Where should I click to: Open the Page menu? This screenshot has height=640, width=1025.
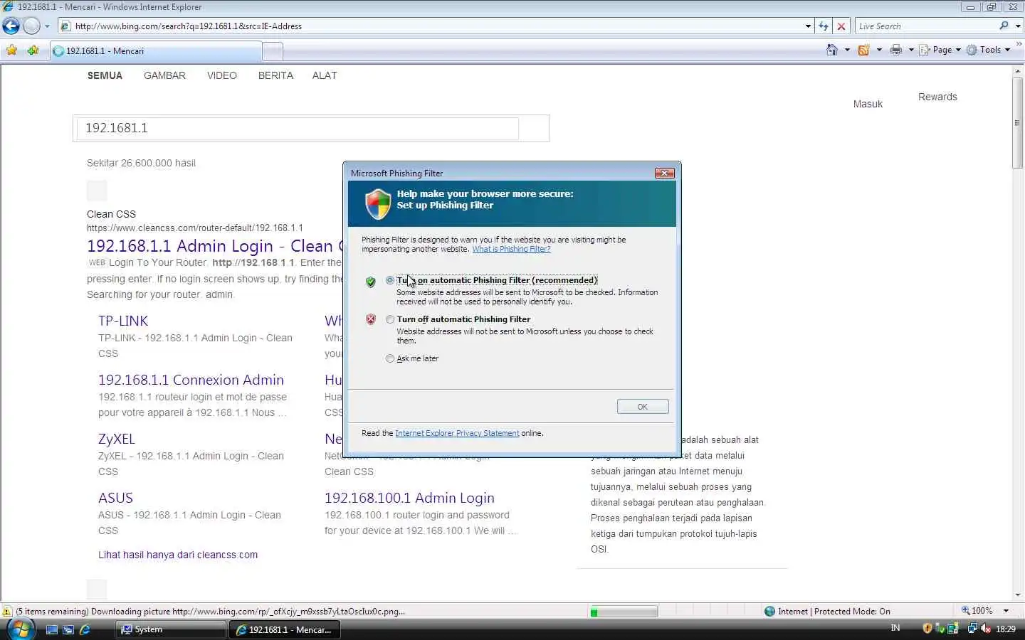(940, 50)
